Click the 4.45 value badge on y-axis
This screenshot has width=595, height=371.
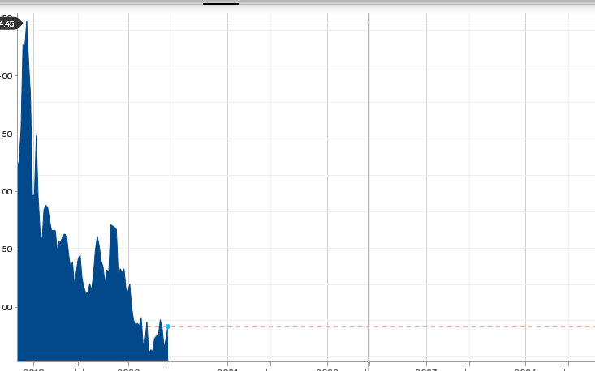click(x=8, y=23)
